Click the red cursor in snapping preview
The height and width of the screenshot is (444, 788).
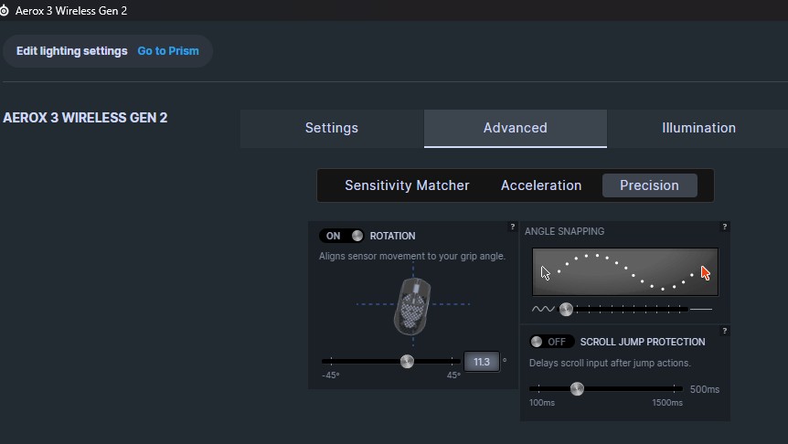[x=705, y=272]
